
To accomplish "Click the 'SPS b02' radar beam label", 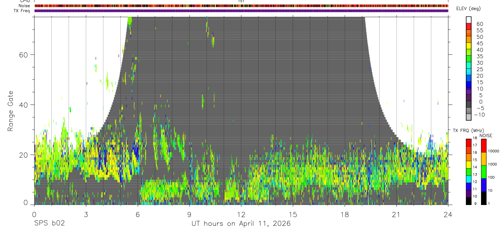I will 49,224.
